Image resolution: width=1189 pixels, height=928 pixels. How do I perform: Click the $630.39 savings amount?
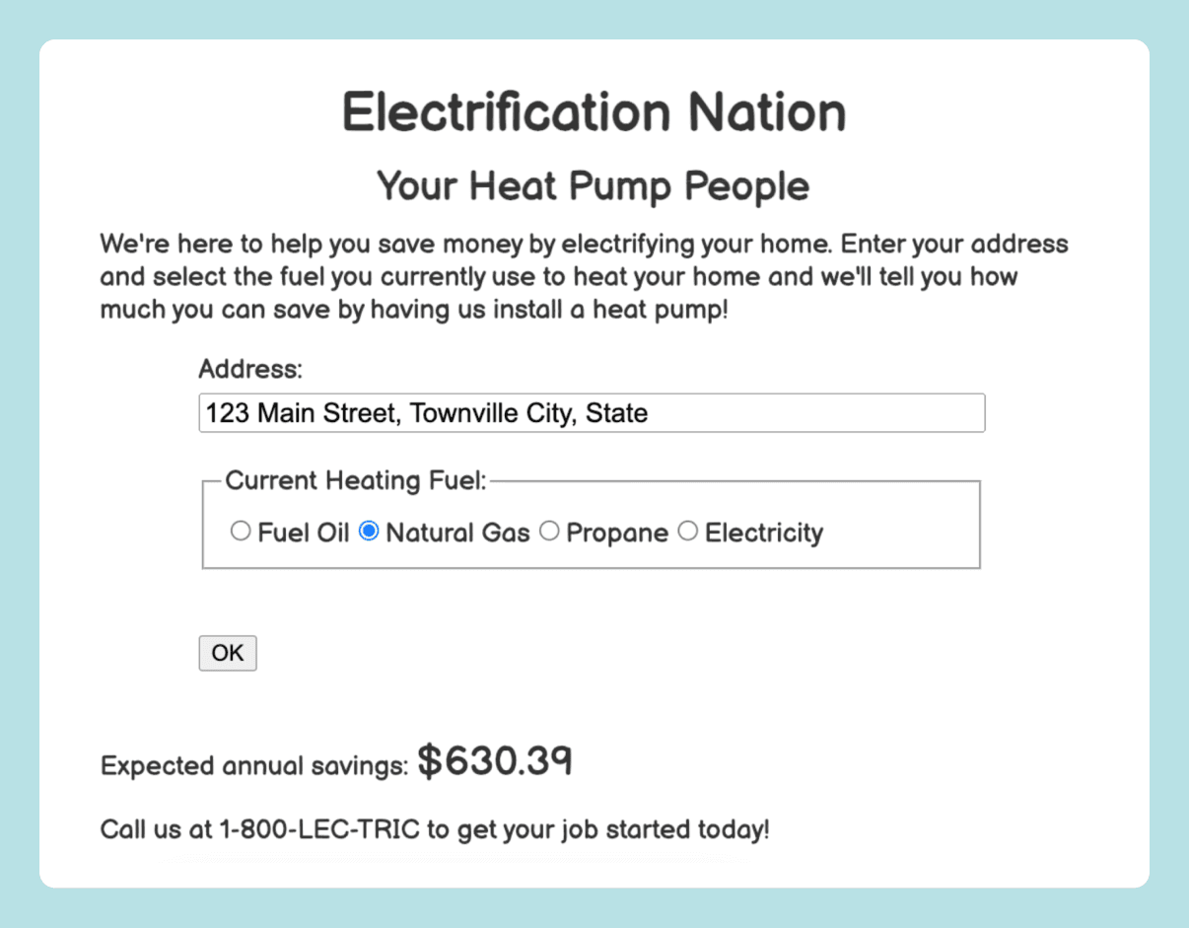(495, 760)
